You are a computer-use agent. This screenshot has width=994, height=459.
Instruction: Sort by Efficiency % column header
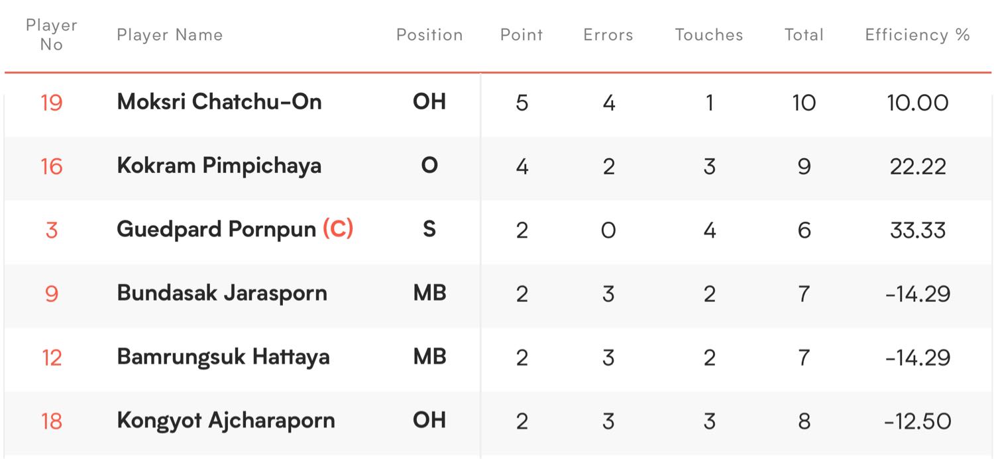pos(918,35)
